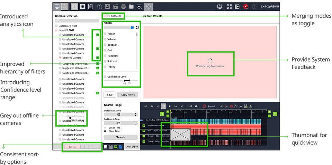
Task: Click the Apply Filters button
Action: tap(128, 95)
